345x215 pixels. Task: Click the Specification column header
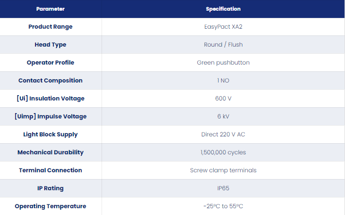pos(223,9)
